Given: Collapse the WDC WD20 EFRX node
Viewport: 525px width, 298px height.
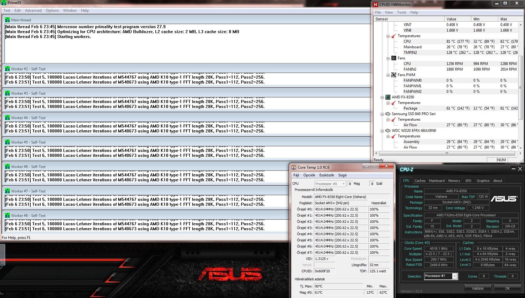Looking at the screenshot, I should [x=382, y=131].
